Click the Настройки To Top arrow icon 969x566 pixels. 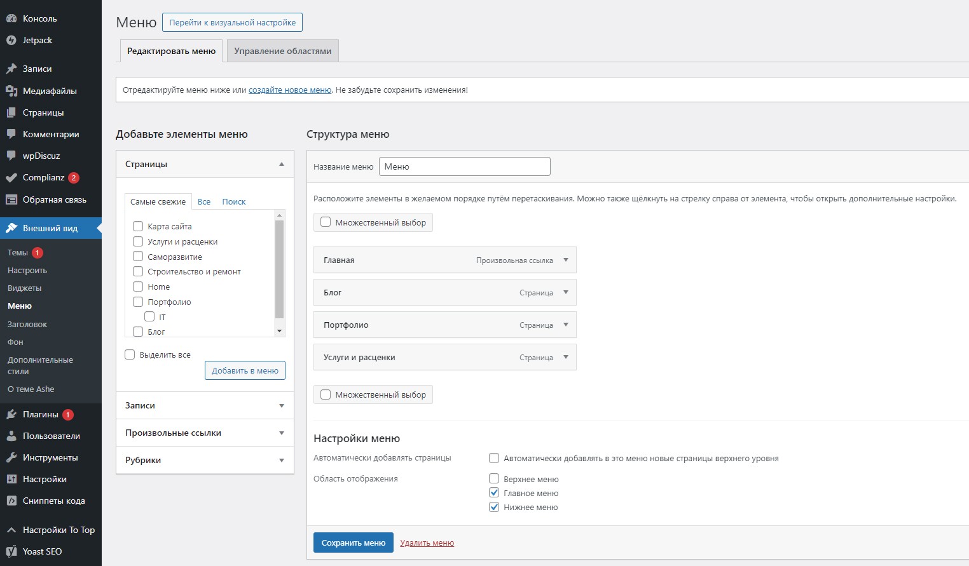11,530
